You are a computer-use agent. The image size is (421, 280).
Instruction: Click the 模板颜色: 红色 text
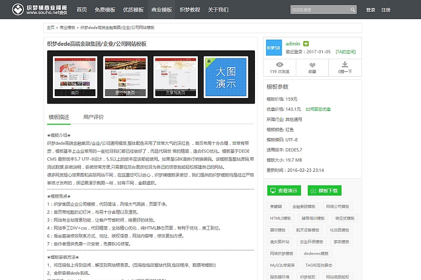280,130
